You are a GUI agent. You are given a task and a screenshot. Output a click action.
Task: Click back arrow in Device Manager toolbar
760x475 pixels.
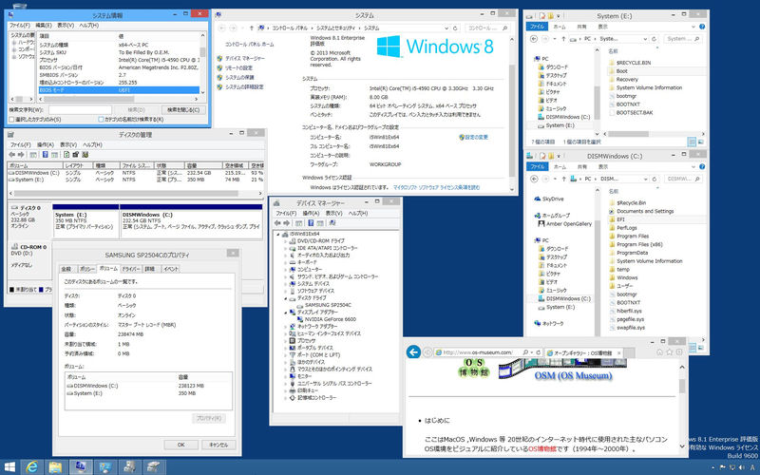tap(277, 223)
